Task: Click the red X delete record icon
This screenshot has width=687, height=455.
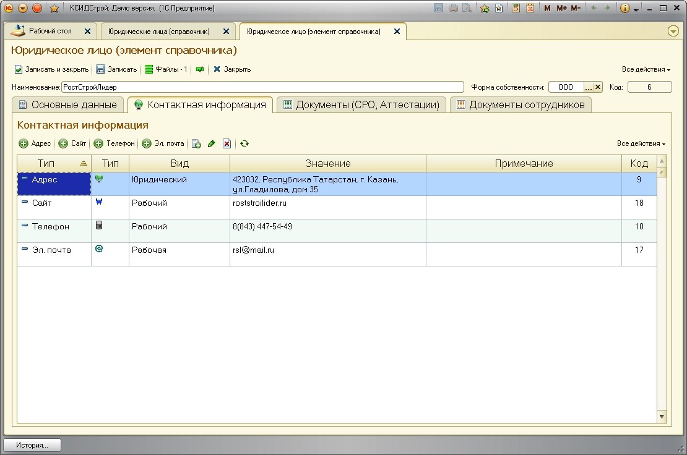Action: (227, 143)
